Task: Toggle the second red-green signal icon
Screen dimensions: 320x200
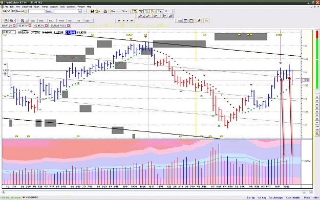Action: coord(141,11)
